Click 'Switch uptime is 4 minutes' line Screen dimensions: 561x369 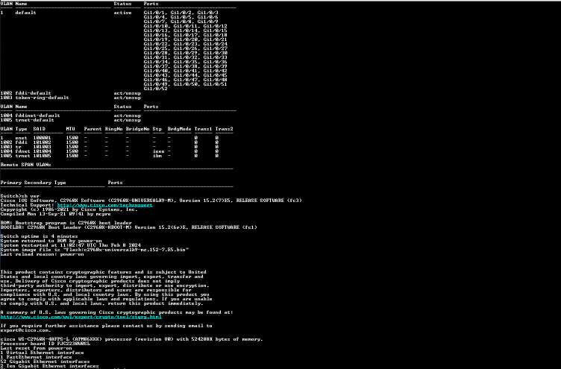click(39, 236)
